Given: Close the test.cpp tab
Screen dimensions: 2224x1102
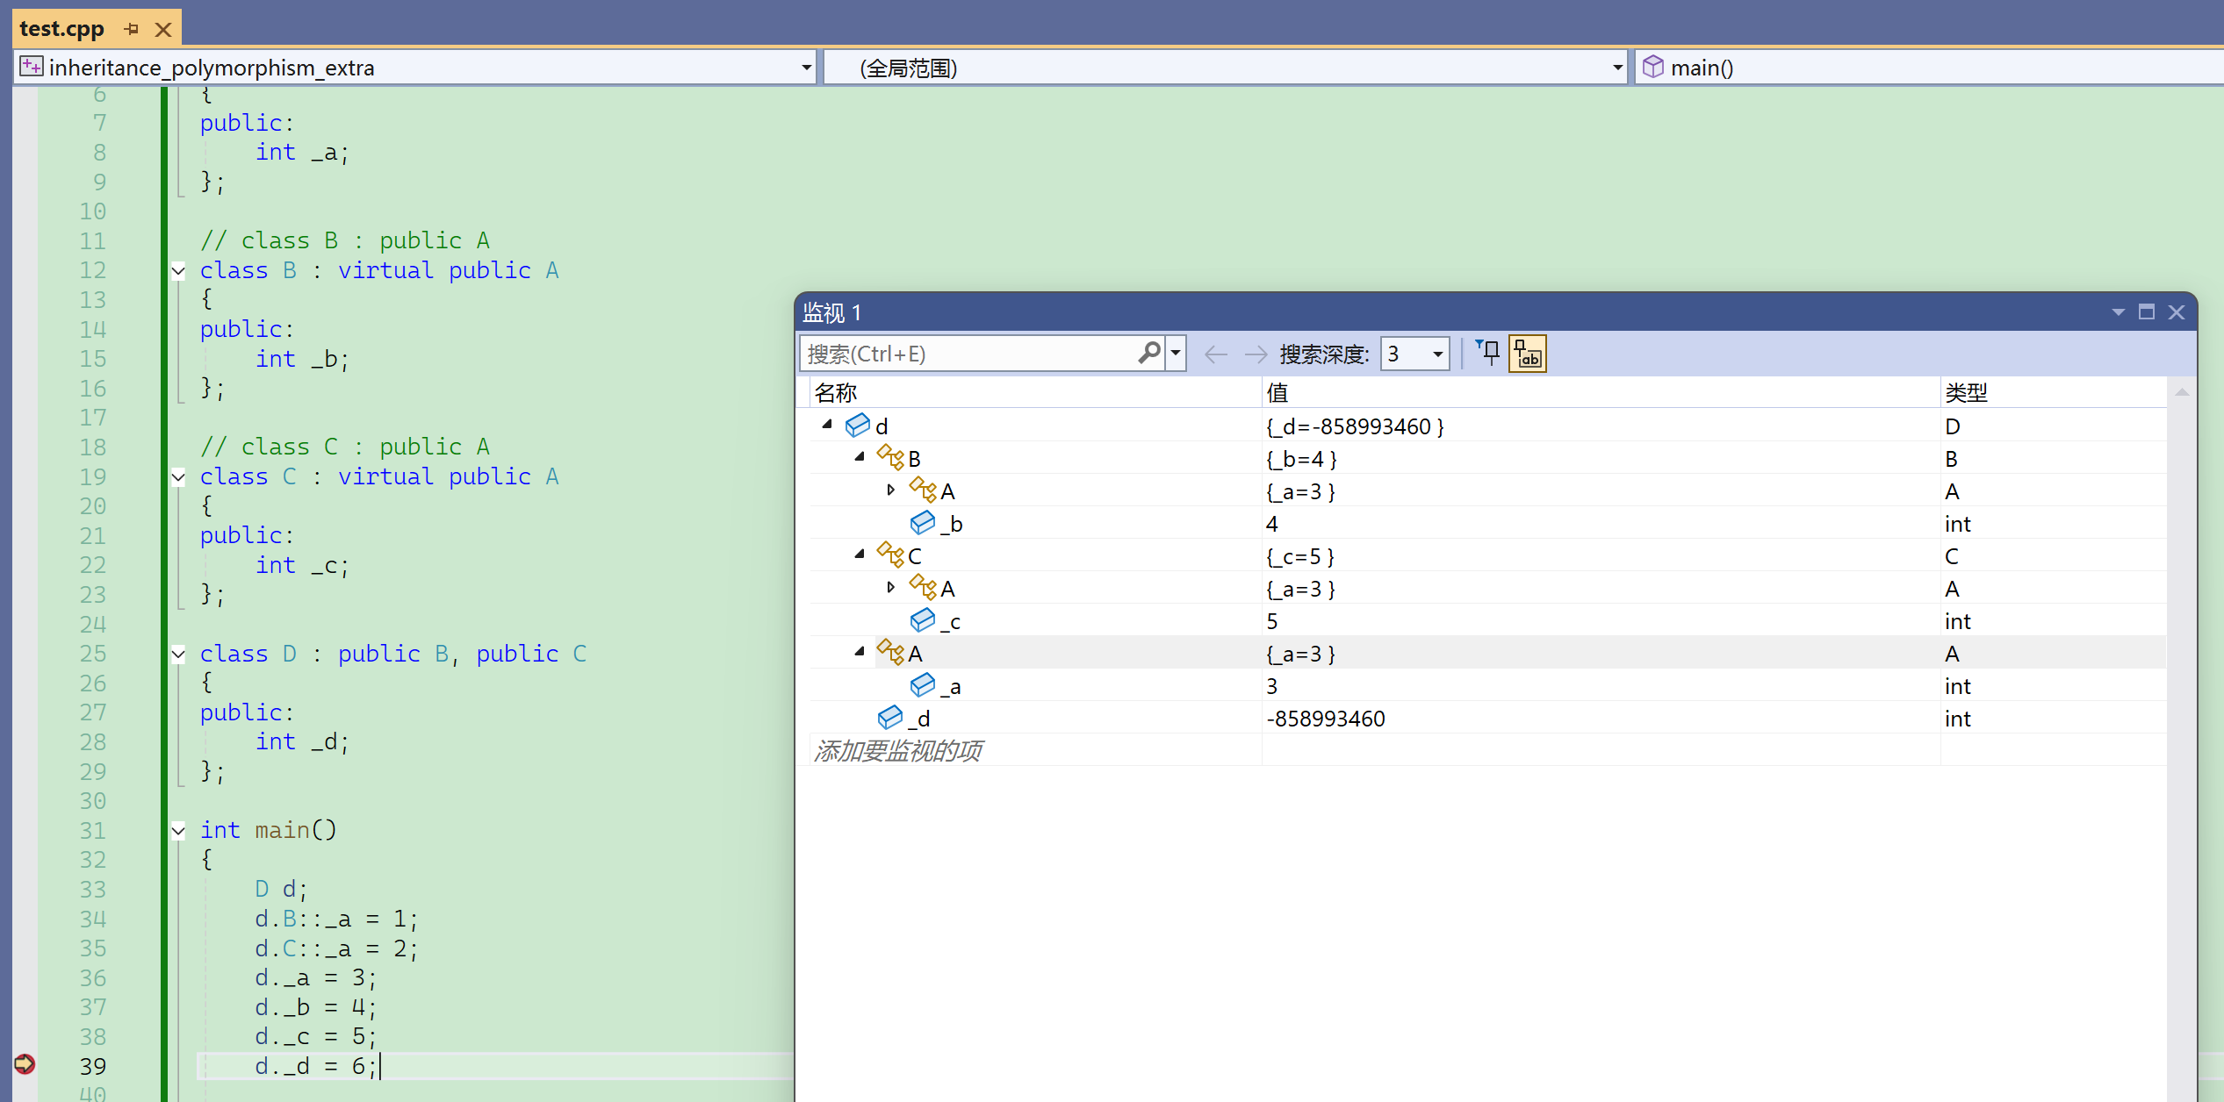Looking at the screenshot, I should coord(163,29).
